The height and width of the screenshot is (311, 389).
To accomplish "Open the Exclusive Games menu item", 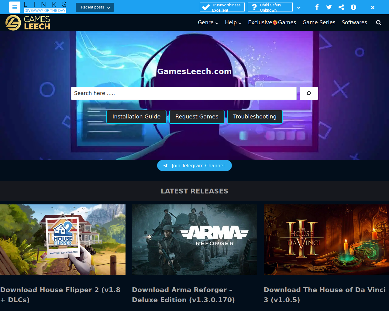I will (x=272, y=22).
